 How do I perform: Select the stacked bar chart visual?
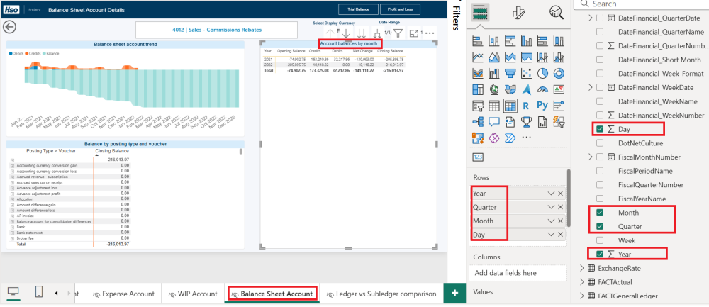(477, 42)
